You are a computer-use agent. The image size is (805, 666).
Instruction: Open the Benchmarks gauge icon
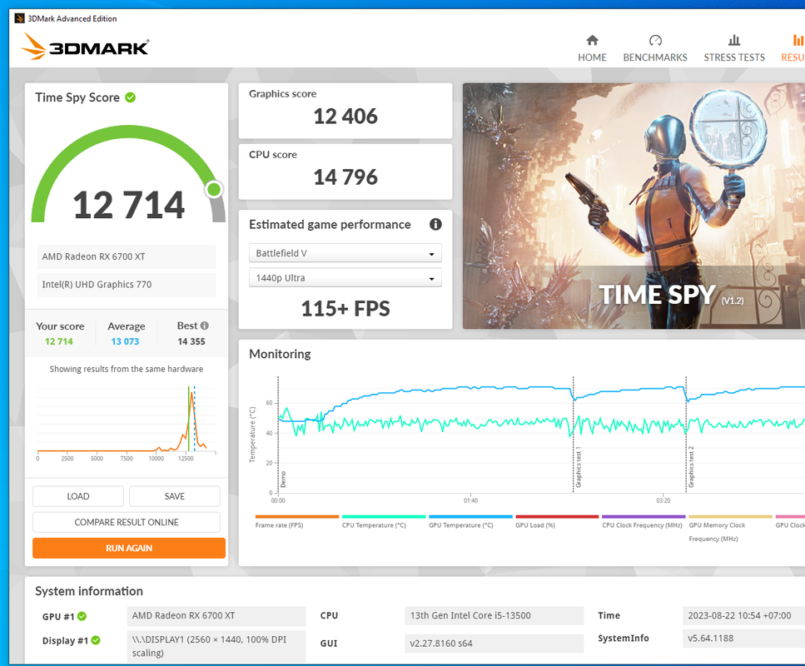655,40
